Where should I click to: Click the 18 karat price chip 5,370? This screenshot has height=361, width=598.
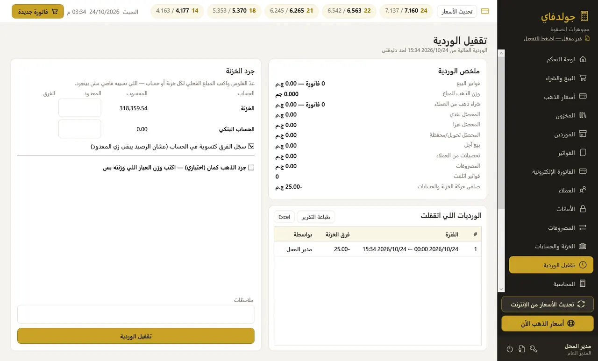(x=234, y=11)
